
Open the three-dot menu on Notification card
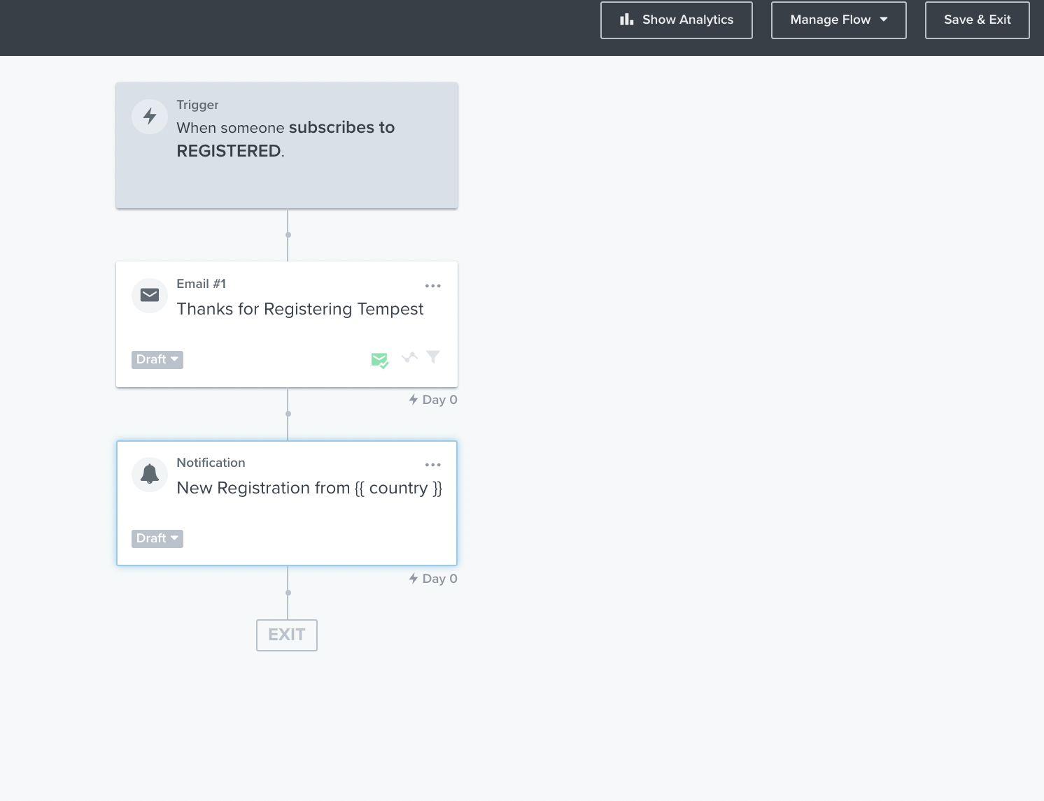433,465
